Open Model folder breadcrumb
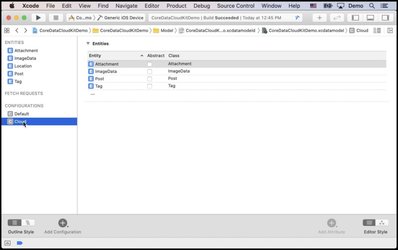Image resolution: width=398 pixels, height=250 pixels. click(x=163, y=30)
